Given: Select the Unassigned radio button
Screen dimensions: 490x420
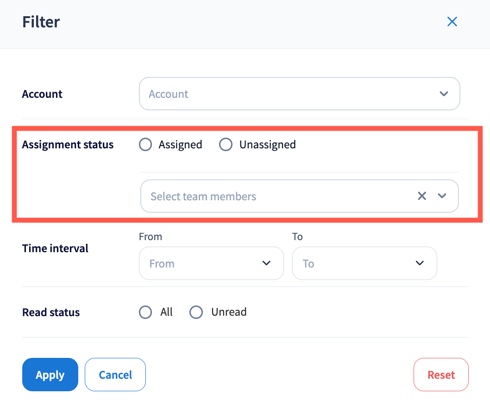Looking at the screenshot, I should tap(226, 145).
